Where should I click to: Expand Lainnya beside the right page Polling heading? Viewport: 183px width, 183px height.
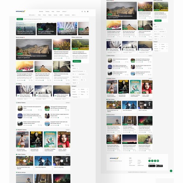coord(150,40)
